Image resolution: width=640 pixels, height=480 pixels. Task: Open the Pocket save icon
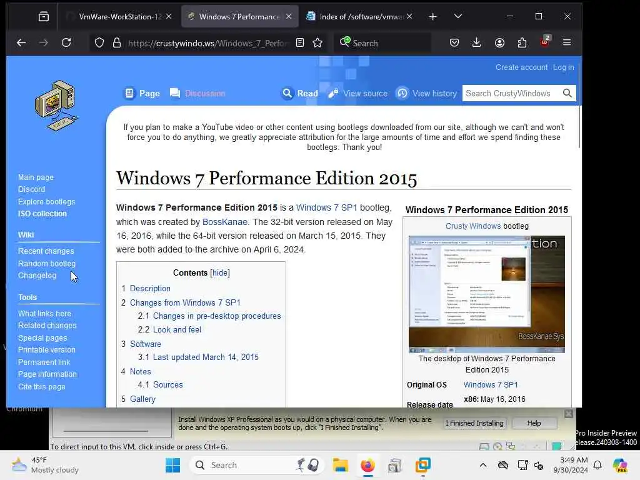pos(454,43)
